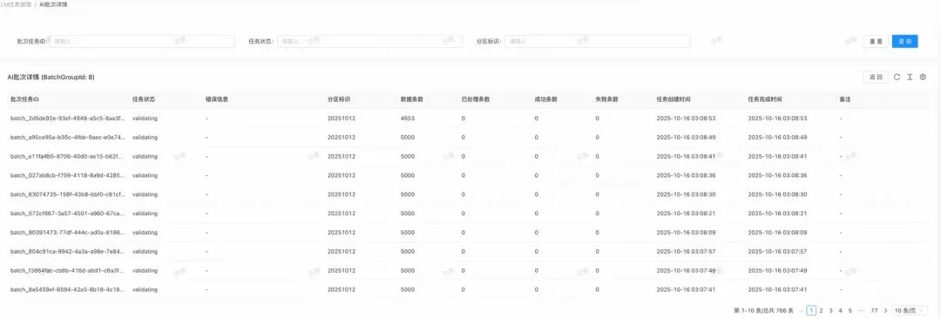Click the 错误信息 column header

[217, 99]
